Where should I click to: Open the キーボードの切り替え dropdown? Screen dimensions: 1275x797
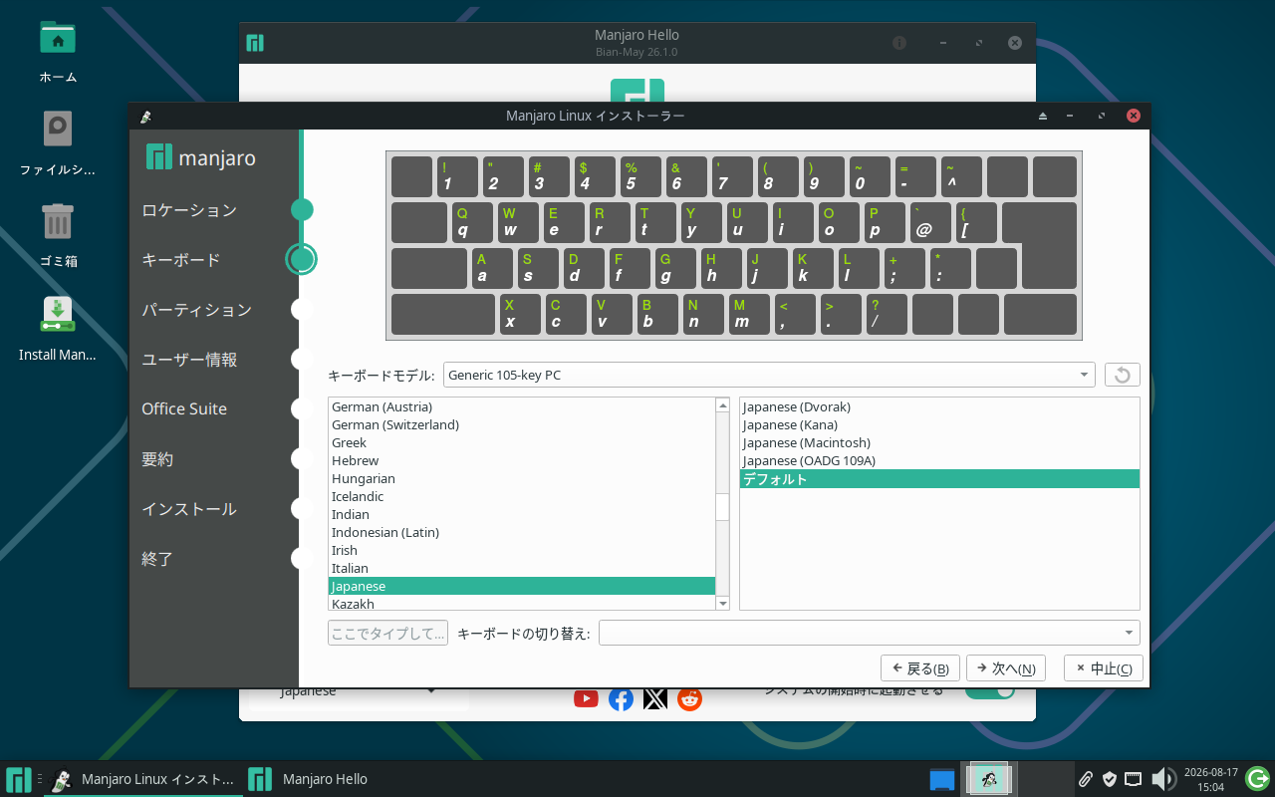click(869, 633)
